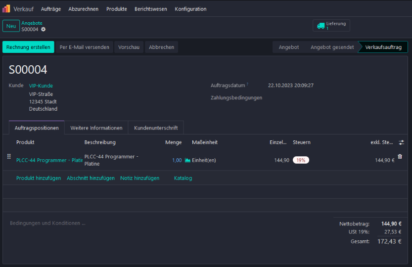This screenshot has width=412, height=267.
Task: Click the 12345 Stadt address line
Action: pos(43,101)
